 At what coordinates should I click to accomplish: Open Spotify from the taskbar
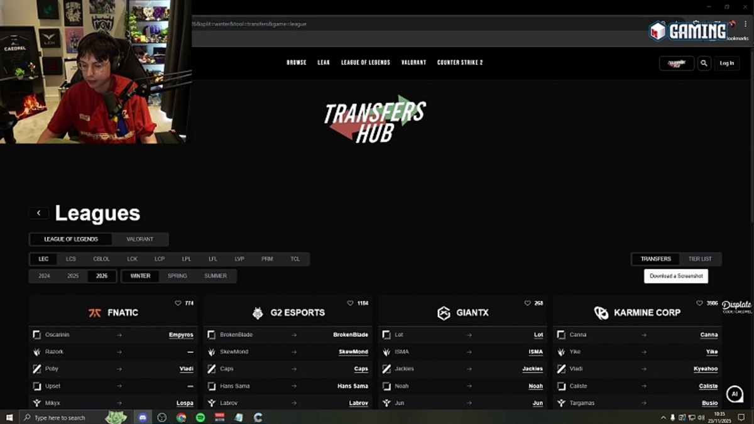tap(200, 417)
